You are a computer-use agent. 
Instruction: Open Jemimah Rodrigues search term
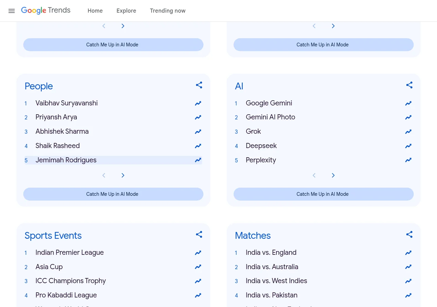(x=66, y=160)
